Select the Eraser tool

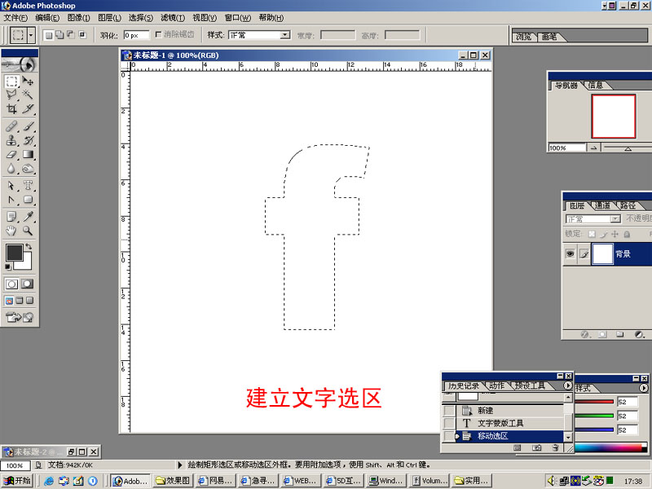[11, 154]
